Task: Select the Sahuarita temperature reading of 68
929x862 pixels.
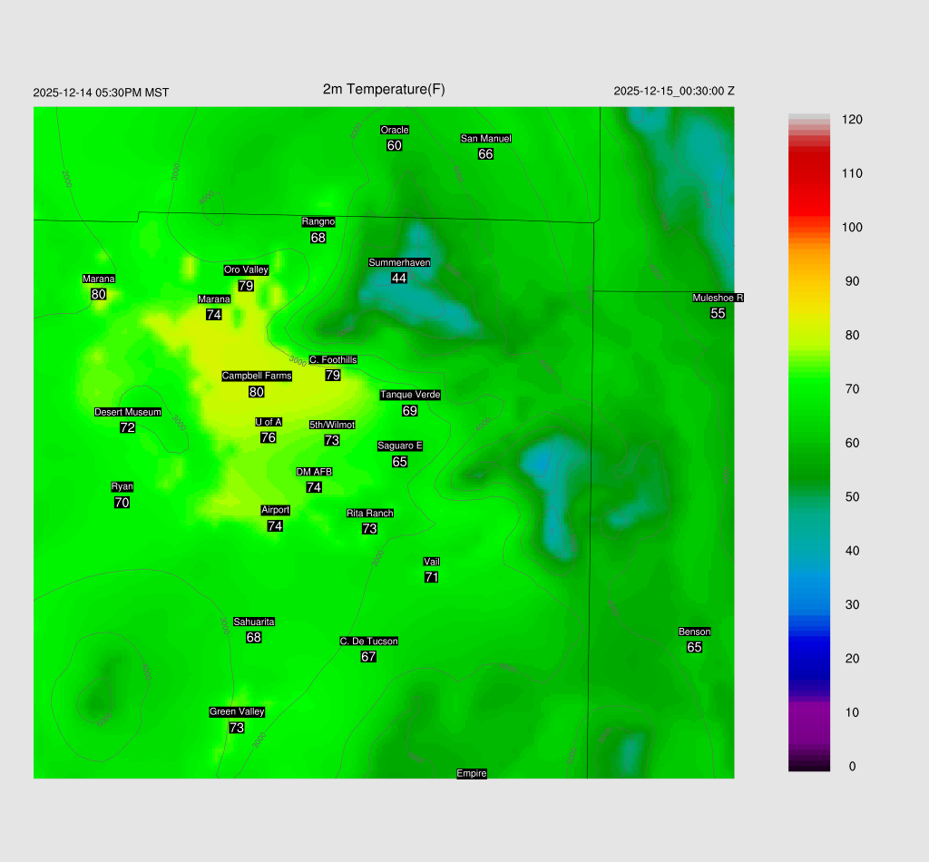Action: 254,638
